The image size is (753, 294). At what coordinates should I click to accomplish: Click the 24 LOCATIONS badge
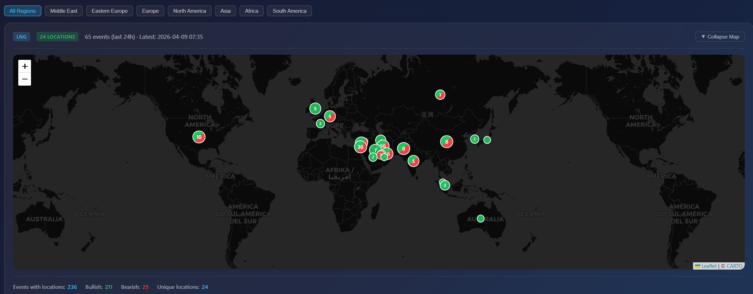click(x=58, y=37)
